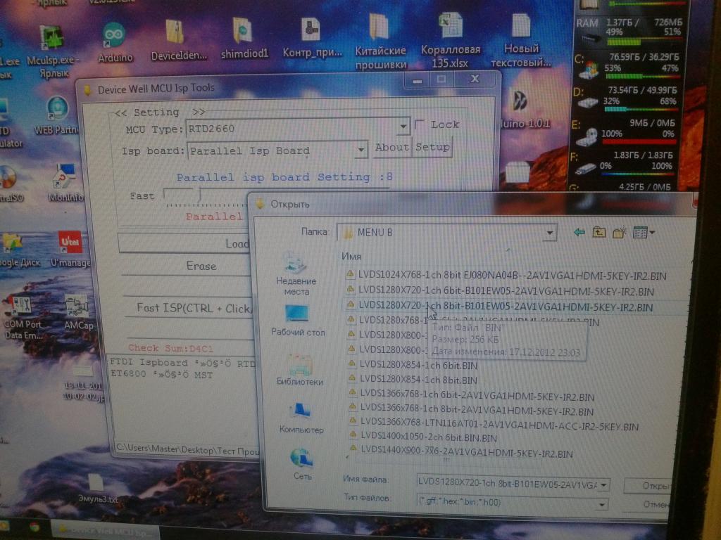Open the Папка folder location dropdown
This screenshot has height=540, width=721.
550,233
